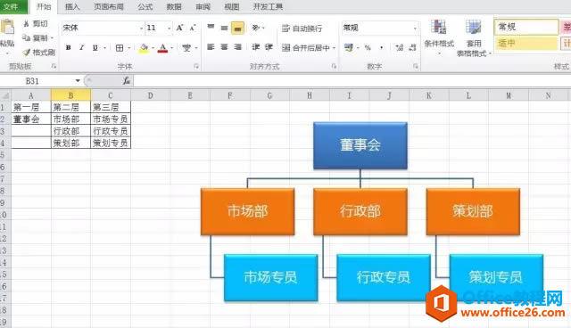The width and height of the screenshot is (571, 328).
Task: Align text to top of cell
Action: click(211, 28)
